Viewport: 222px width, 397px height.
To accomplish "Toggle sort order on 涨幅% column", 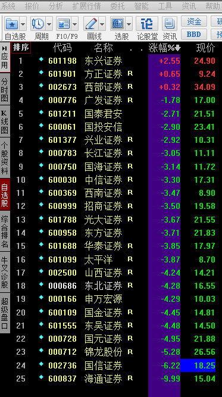I will [164, 48].
